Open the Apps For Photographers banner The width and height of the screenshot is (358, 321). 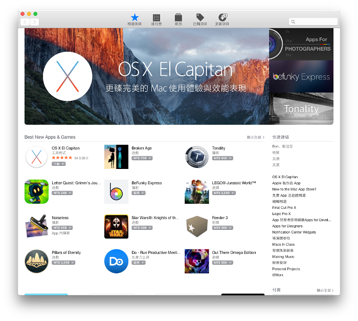301,45
